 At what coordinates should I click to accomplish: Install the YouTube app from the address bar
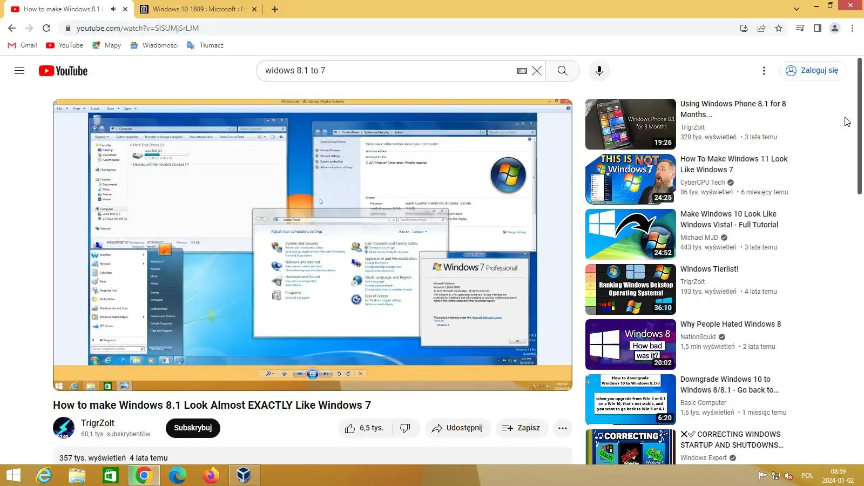(x=744, y=28)
